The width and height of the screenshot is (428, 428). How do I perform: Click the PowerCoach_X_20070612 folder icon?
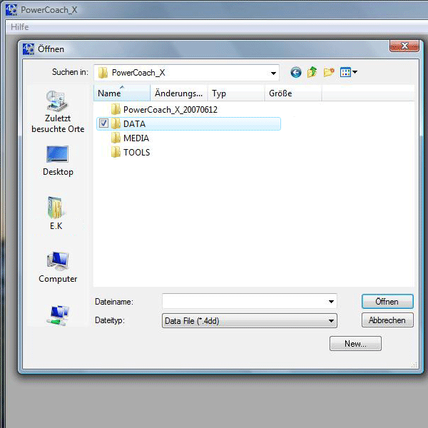click(116, 109)
